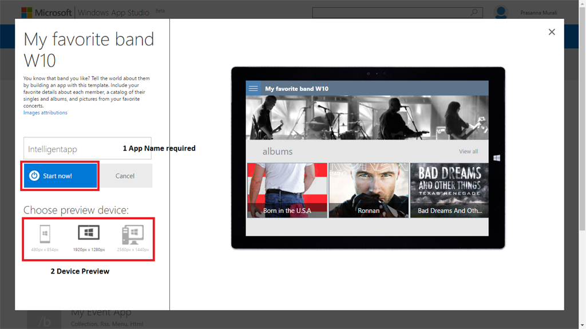Click the My favorite band W10 preview title
586x329 pixels.
(x=297, y=89)
